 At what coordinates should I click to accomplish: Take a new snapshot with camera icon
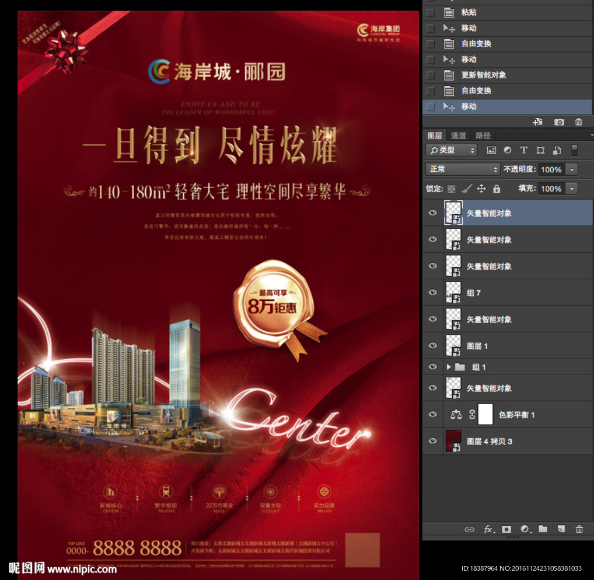(x=559, y=122)
